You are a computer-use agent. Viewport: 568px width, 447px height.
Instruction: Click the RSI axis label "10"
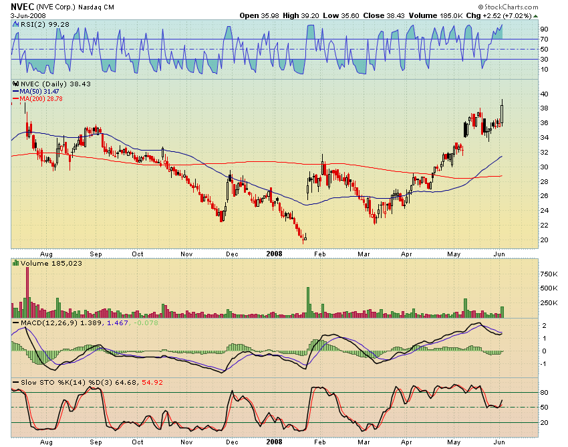pos(544,70)
